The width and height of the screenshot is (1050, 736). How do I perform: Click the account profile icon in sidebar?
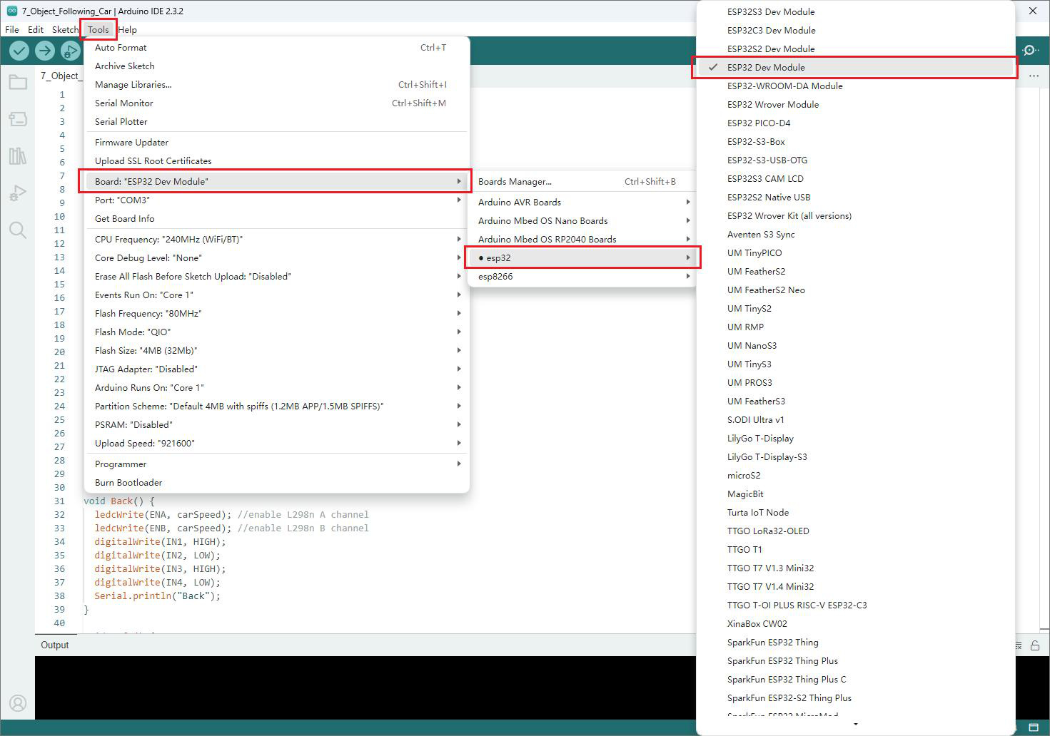18,703
